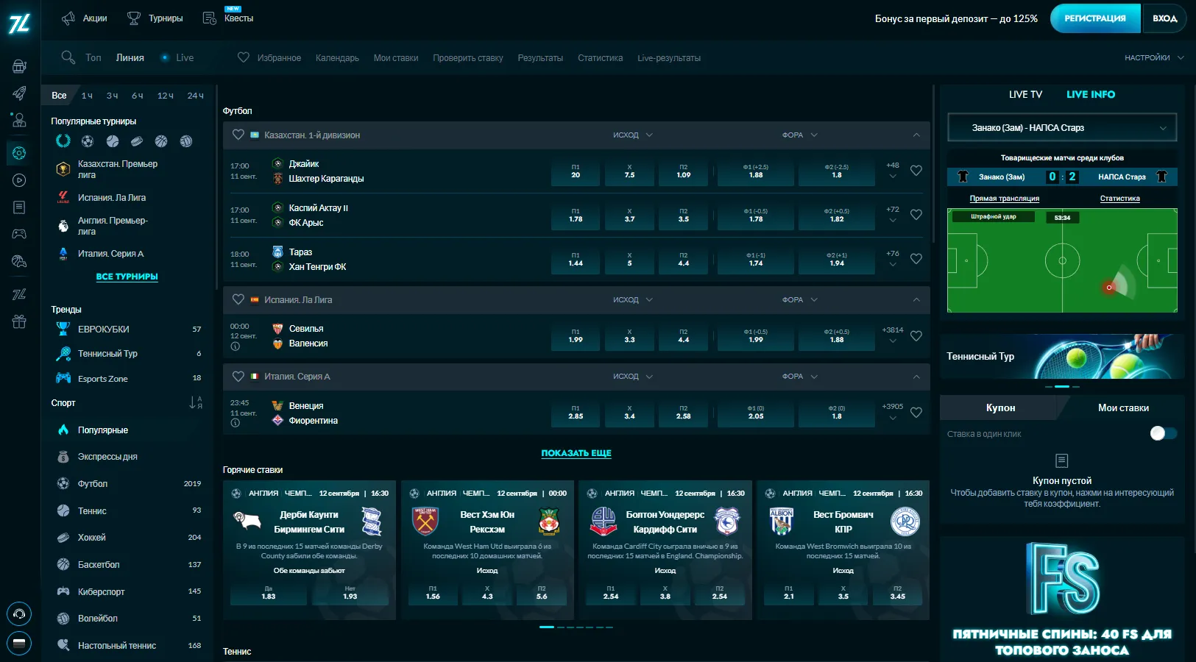Open search magnifier icon

pos(68,57)
